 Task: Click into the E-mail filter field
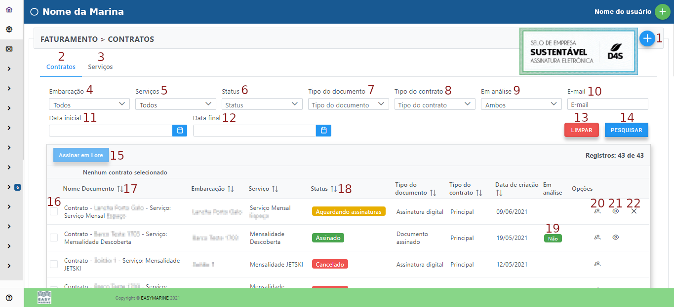click(x=607, y=104)
